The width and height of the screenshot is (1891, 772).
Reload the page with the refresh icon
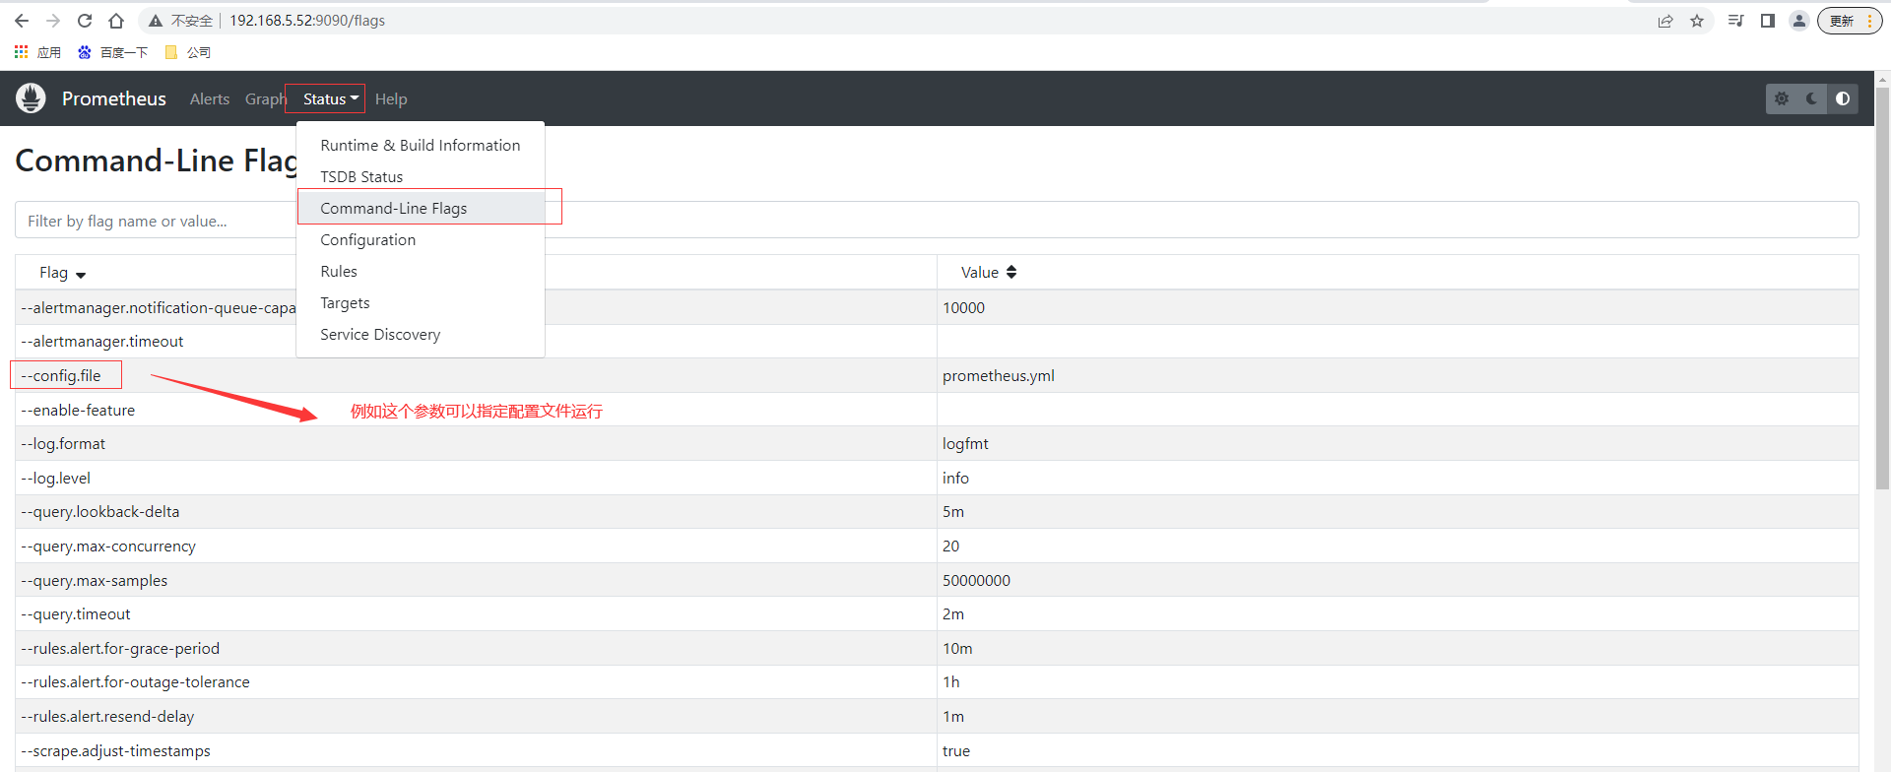[85, 21]
